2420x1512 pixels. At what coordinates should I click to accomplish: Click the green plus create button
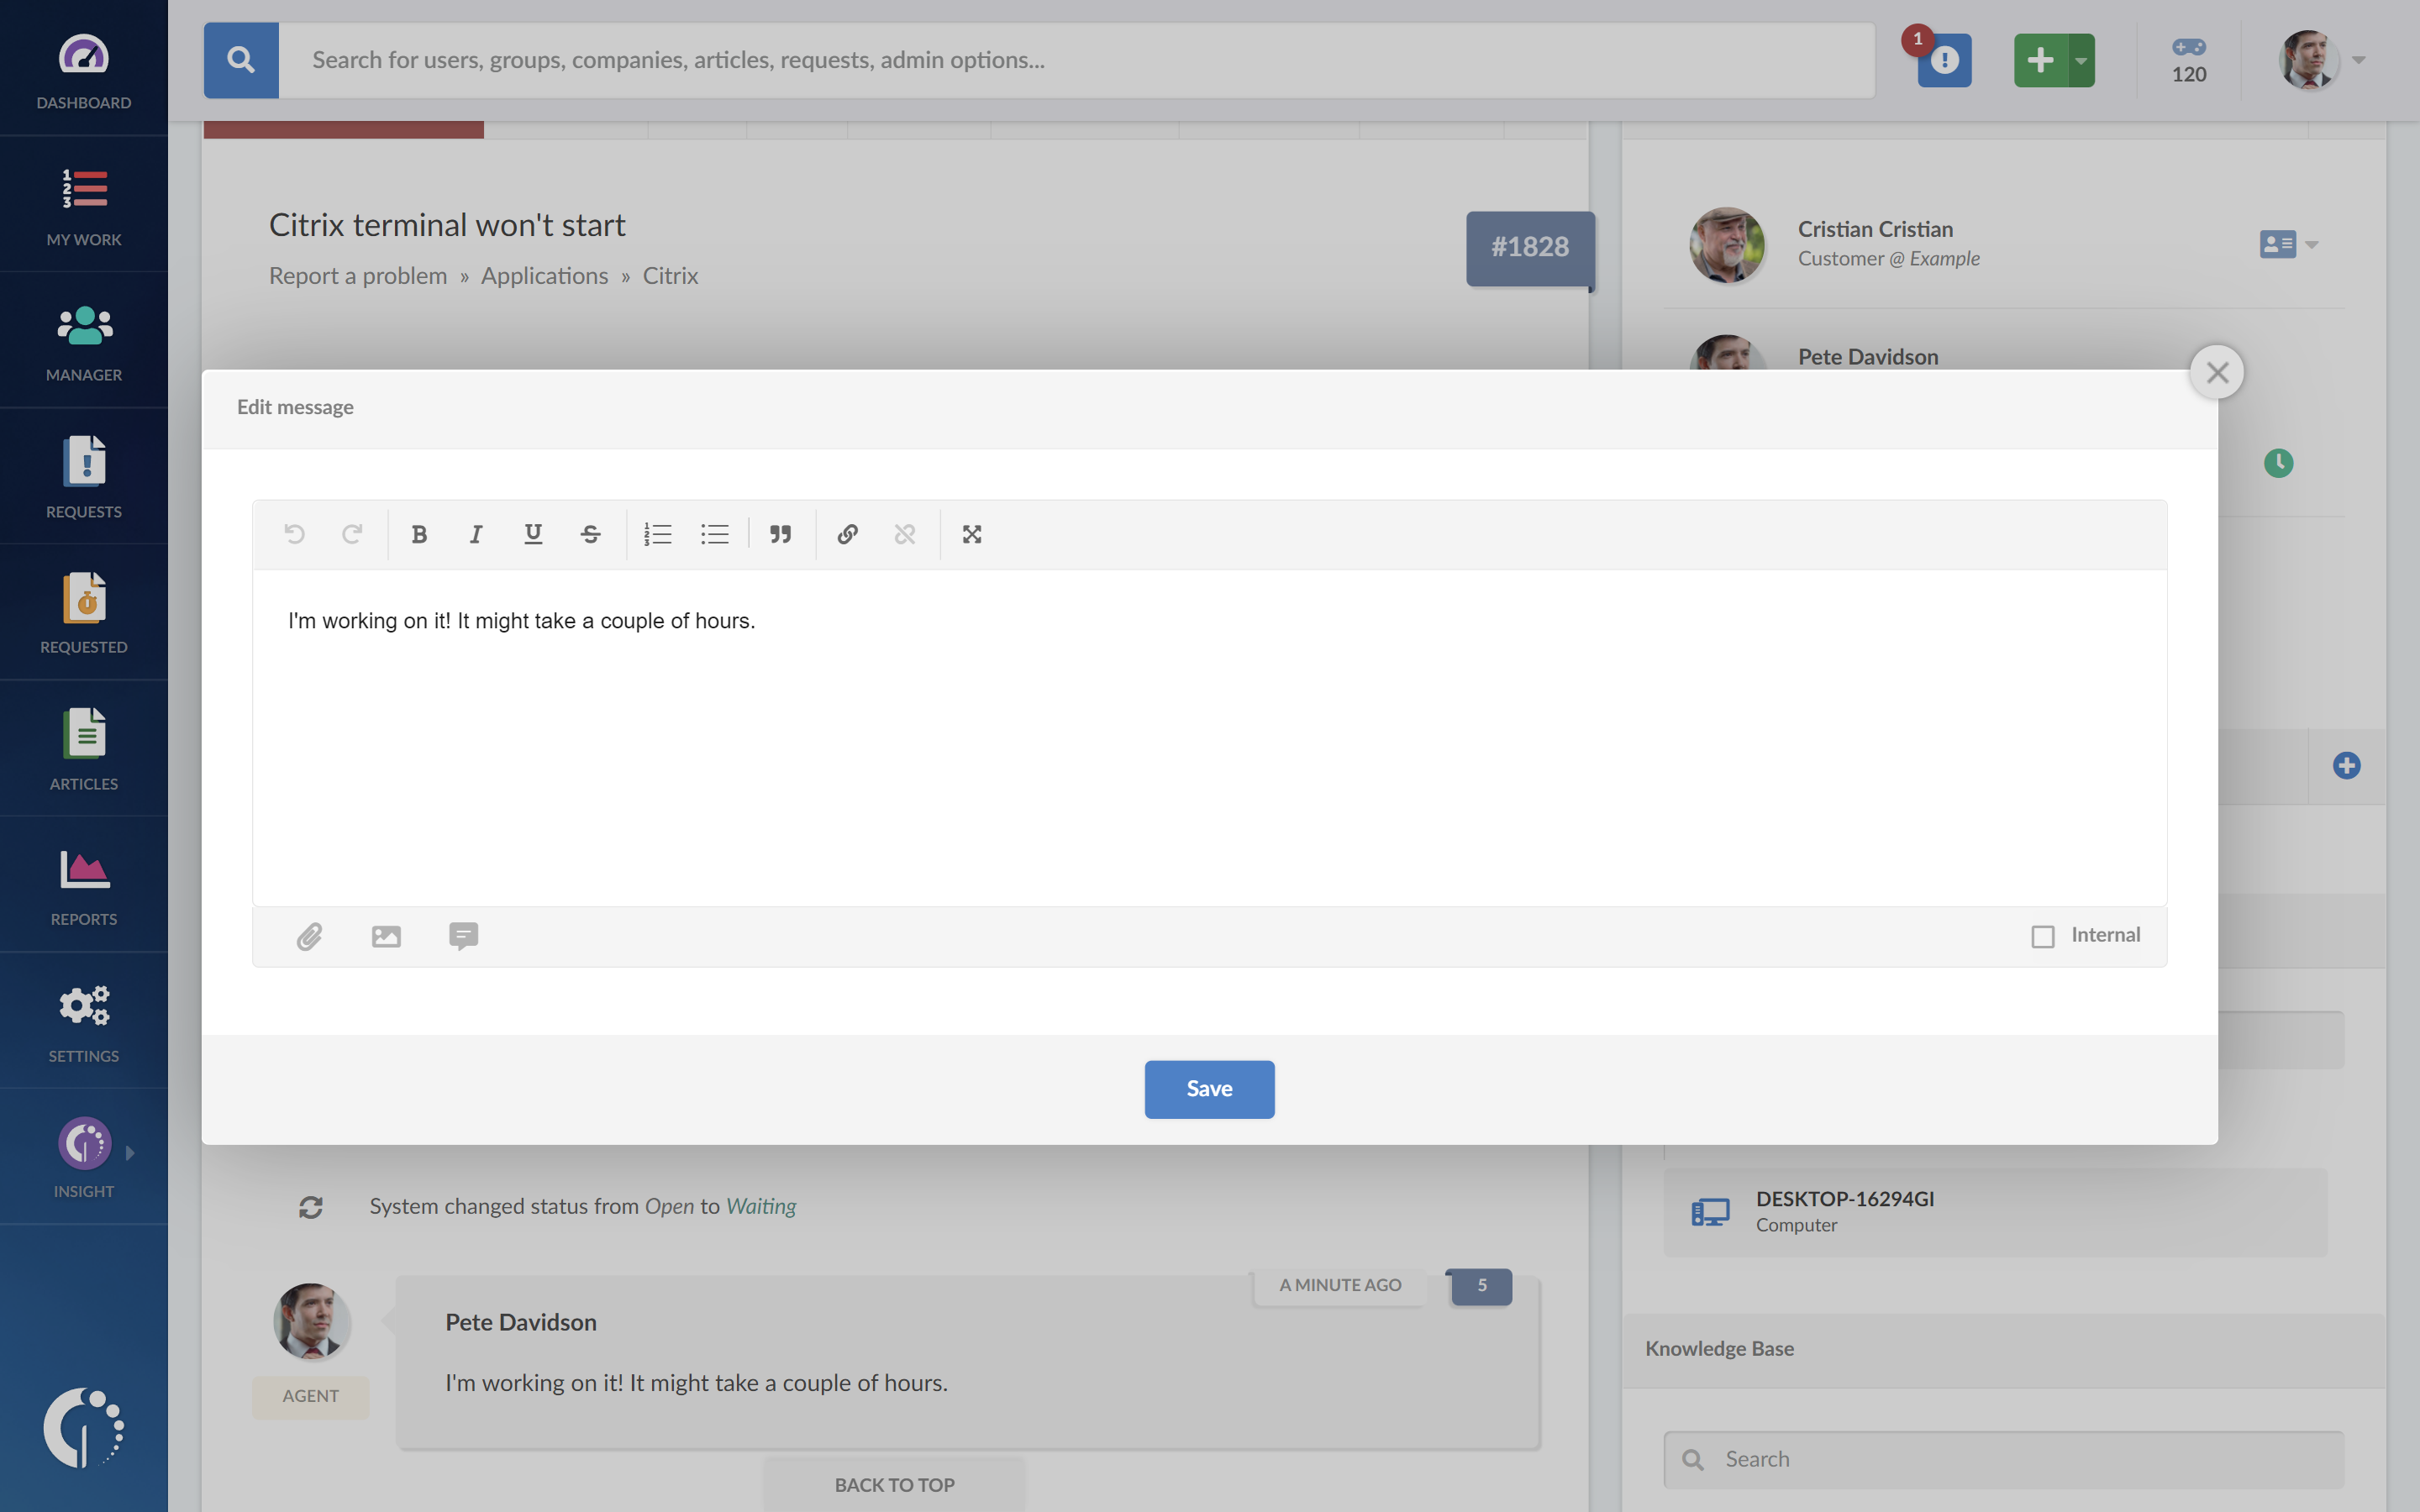coord(2040,60)
